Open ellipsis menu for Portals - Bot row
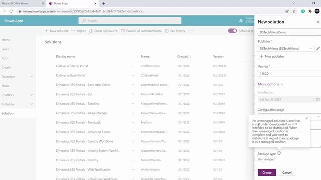The image size is (321, 180). [x=134, y=94]
